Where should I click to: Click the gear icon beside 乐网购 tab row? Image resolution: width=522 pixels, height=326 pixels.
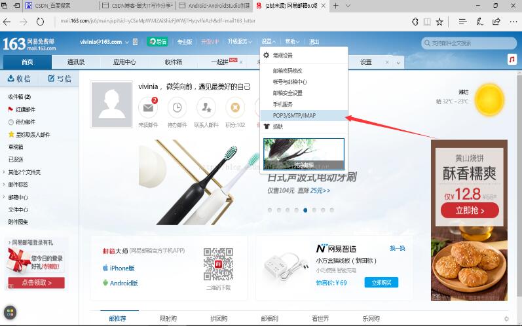[506, 318]
